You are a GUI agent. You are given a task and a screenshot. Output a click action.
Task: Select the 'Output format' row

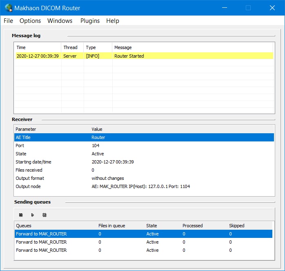click(x=144, y=178)
